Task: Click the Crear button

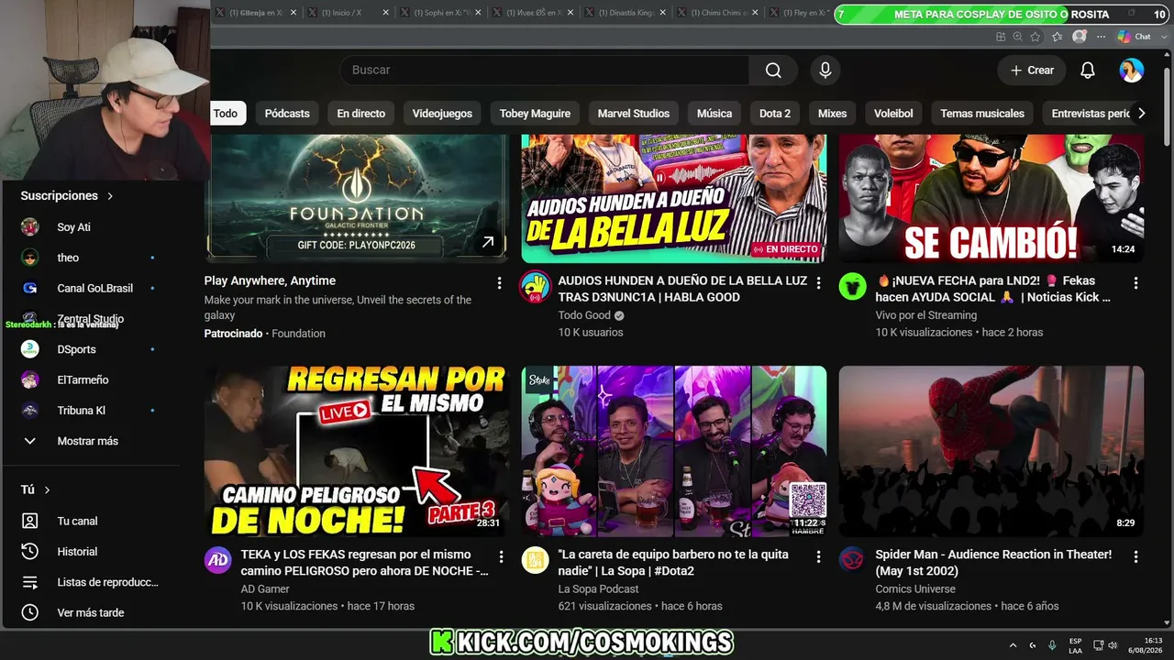Action: [x=1032, y=71]
